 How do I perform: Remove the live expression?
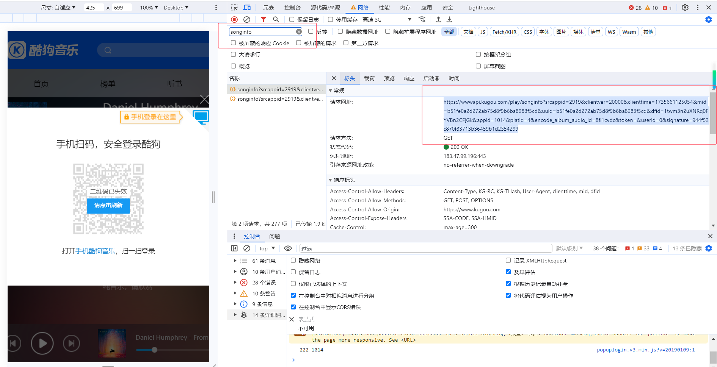coord(292,319)
